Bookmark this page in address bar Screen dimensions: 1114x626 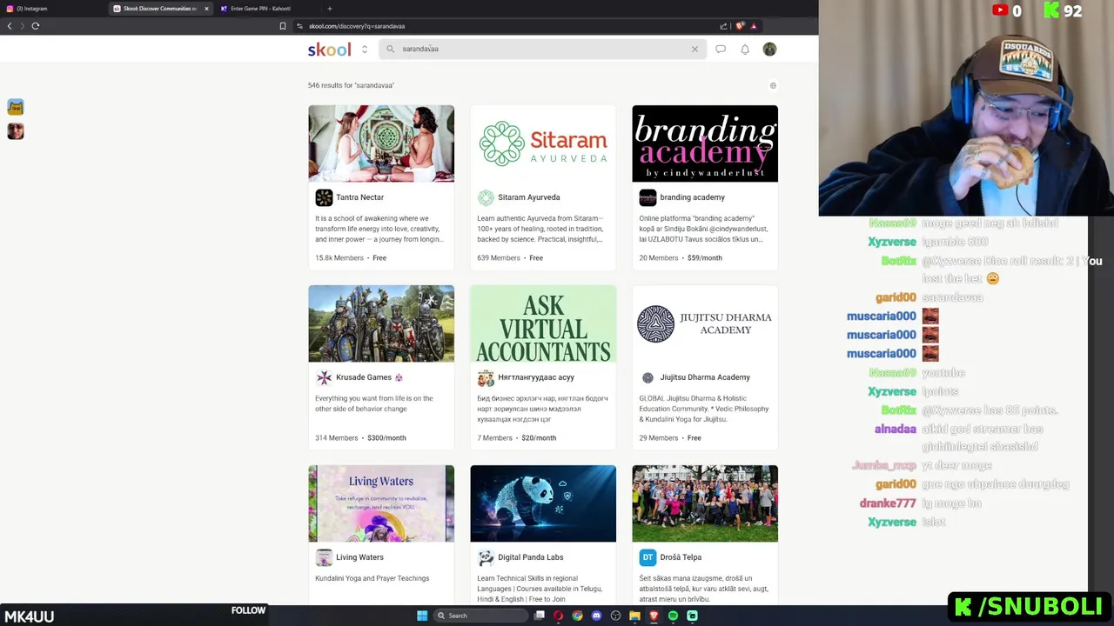coord(283,26)
